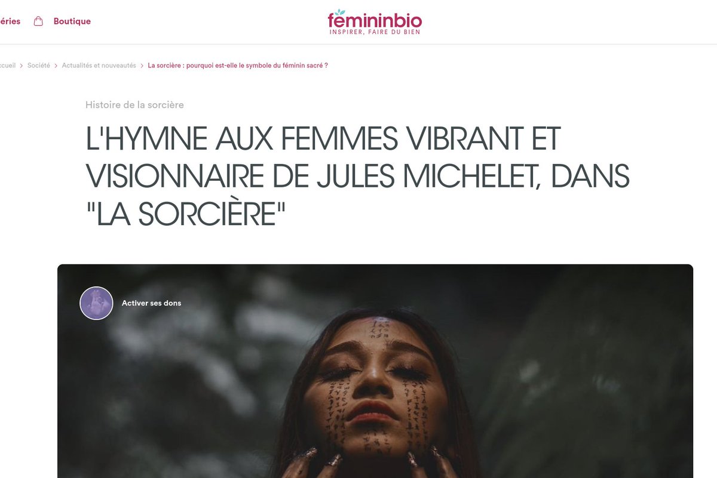Click the femininbio logo
Screen dimensions: 717x478
tap(375, 22)
